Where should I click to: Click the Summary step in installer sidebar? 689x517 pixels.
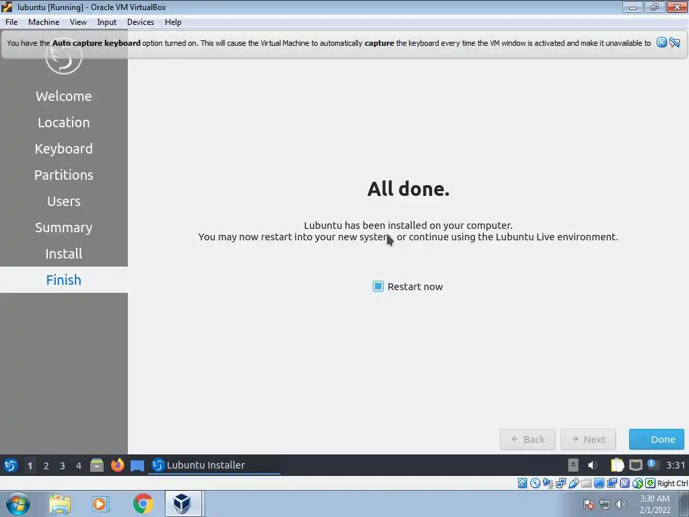(64, 228)
